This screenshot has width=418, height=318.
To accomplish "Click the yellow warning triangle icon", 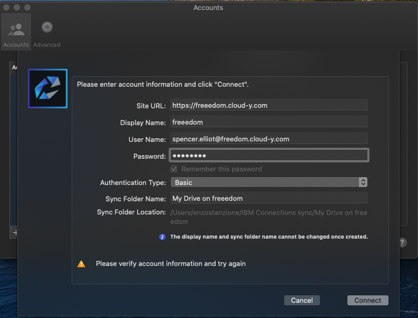I will (x=81, y=264).
